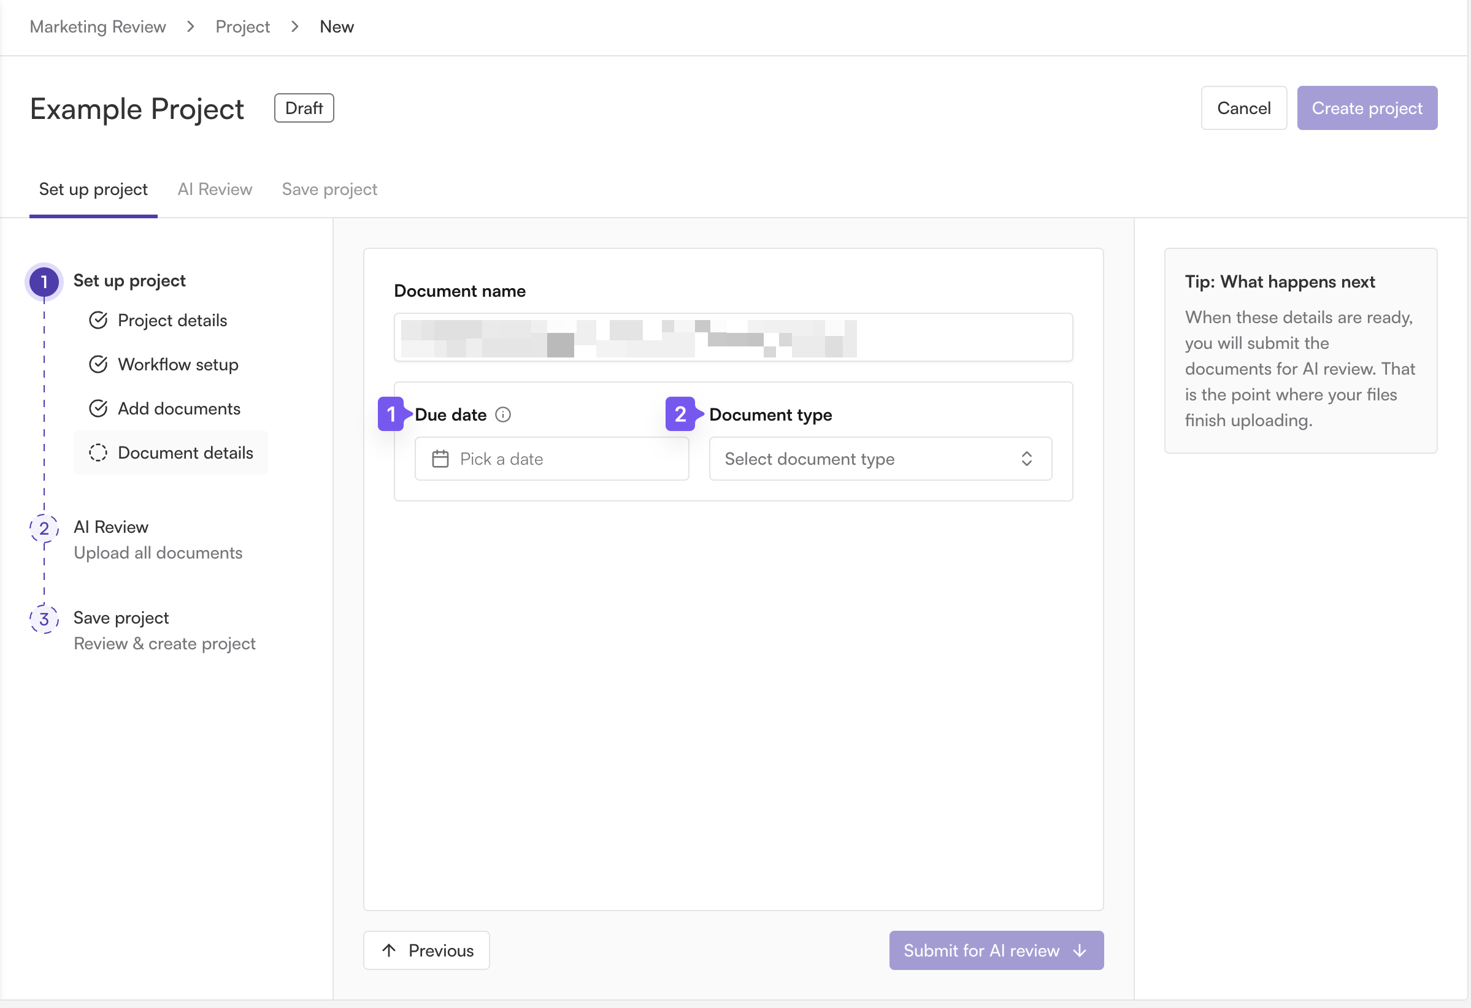1471x1008 pixels.
Task: Click the Pick a date field
Action: (552, 459)
